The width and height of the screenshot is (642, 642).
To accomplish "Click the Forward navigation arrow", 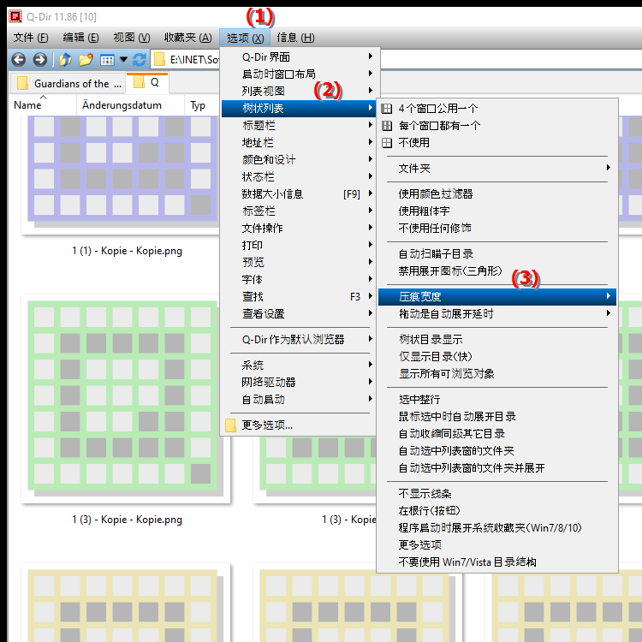I will click(39, 60).
